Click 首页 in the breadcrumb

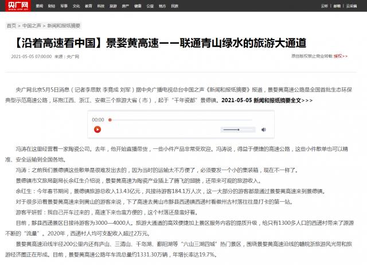click(11, 26)
